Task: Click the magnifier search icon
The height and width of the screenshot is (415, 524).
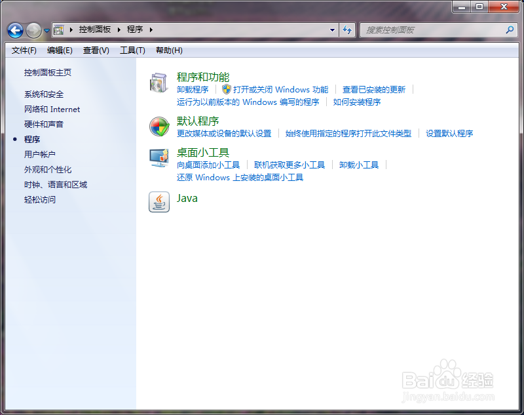Action: coord(510,30)
